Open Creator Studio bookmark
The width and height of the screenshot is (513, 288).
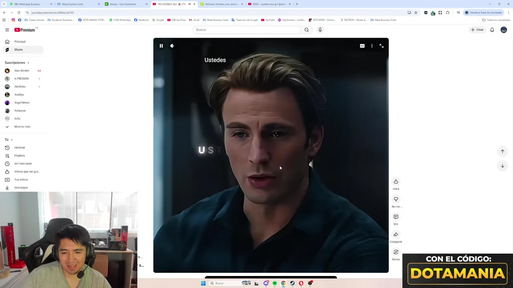(x=34, y=20)
